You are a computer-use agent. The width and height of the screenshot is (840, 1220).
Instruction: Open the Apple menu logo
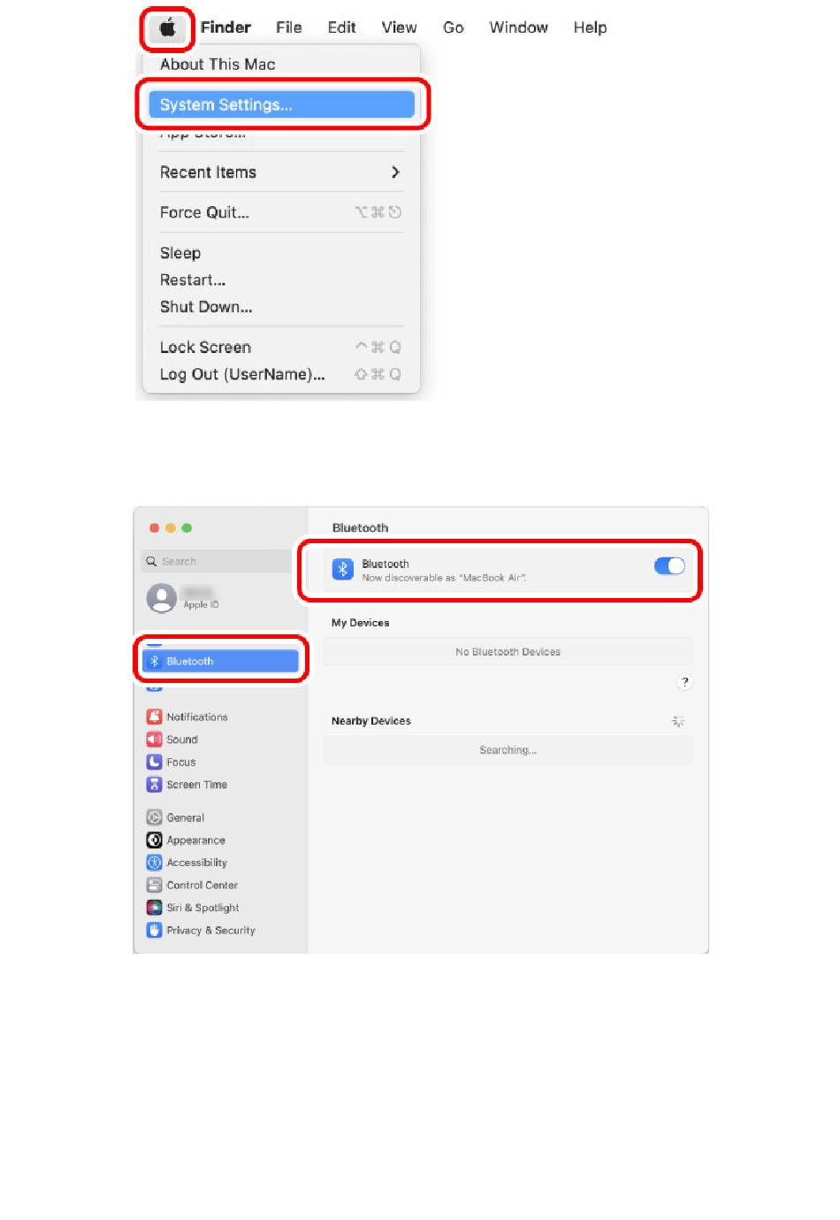tap(167, 28)
